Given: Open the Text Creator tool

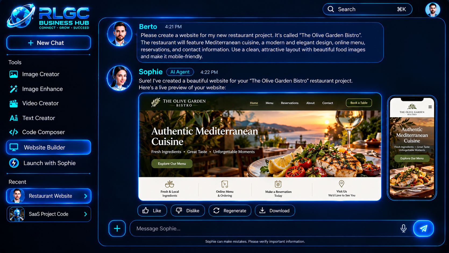Looking at the screenshot, I should coord(32,118).
